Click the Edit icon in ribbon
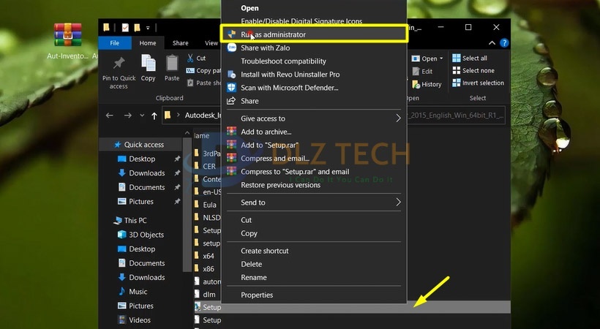600x329 pixels. [416, 71]
